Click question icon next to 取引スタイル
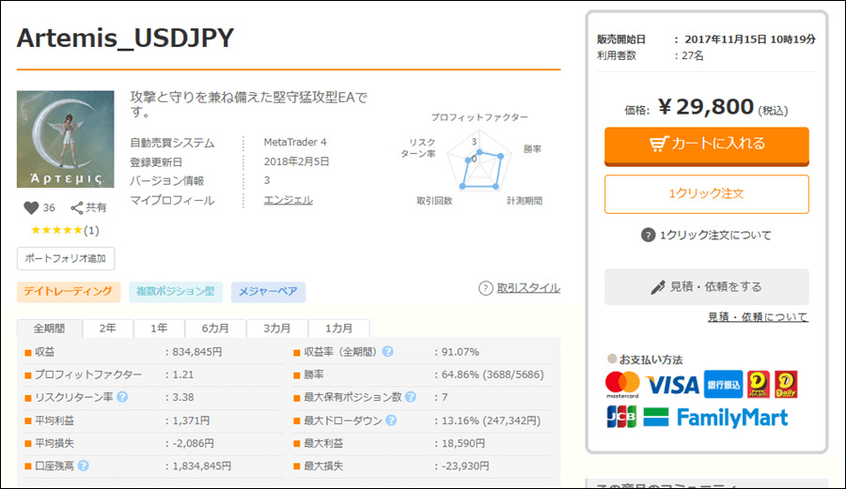846x489 pixels. (485, 288)
